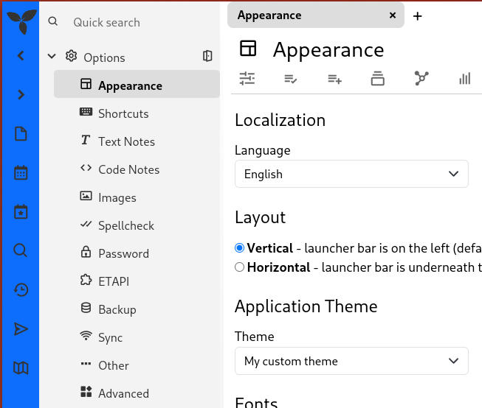
Task: Click the properties sliders icon under the title
Action: (x=247, y=78)
